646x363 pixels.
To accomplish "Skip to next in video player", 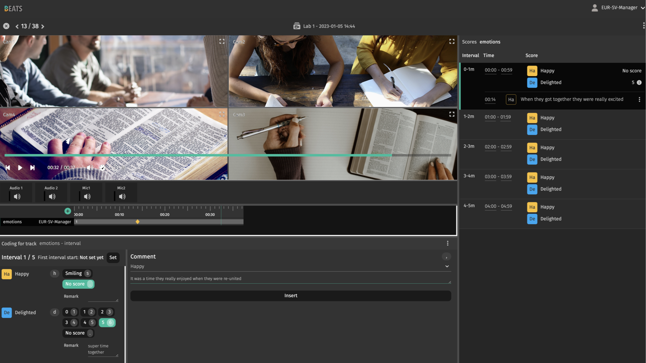I will tap(32, 167).
